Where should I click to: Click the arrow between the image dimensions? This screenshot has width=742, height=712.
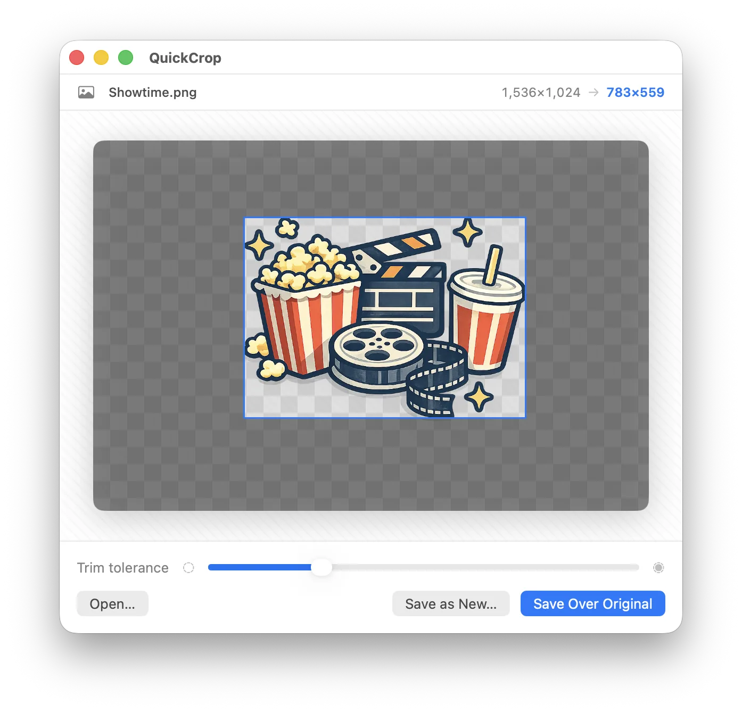click(x=593, y=93)
